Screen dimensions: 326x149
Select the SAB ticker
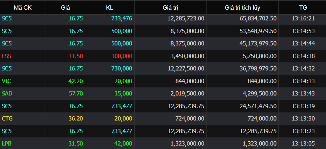coord(7,94)
